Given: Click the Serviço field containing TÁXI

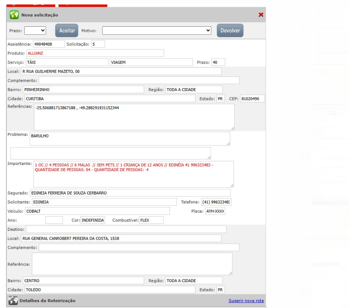Looking at the screenshot, I should pyautogui.click(x=67, y=62).
